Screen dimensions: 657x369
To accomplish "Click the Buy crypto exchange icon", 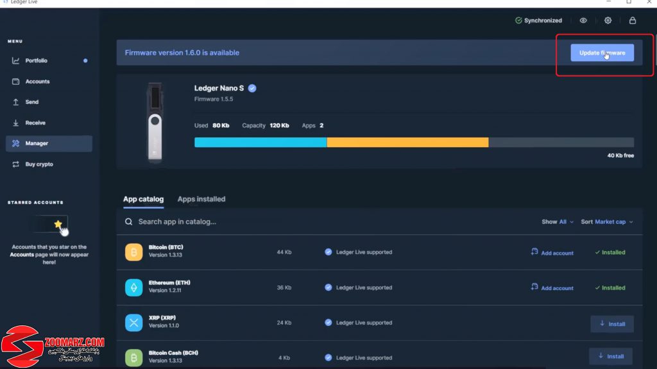I will click(x=15, y=164).
